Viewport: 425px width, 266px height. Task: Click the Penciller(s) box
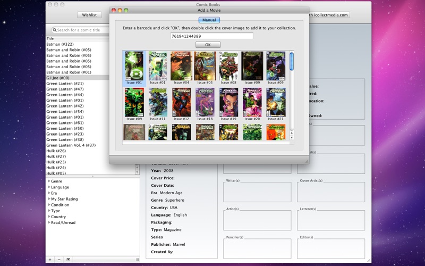257,248
